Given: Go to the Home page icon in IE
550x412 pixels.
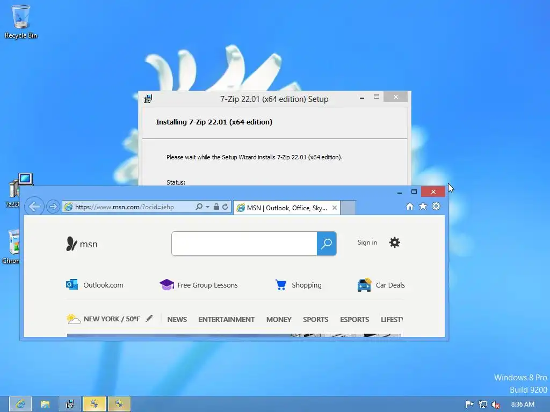Looking at the screenshot, I should [410, 207].
